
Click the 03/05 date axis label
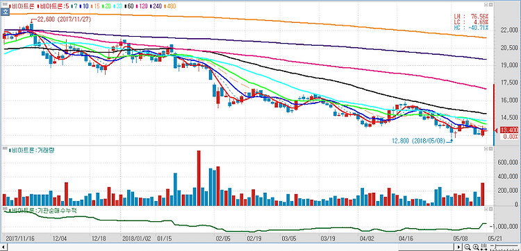[x=289, y=239]
